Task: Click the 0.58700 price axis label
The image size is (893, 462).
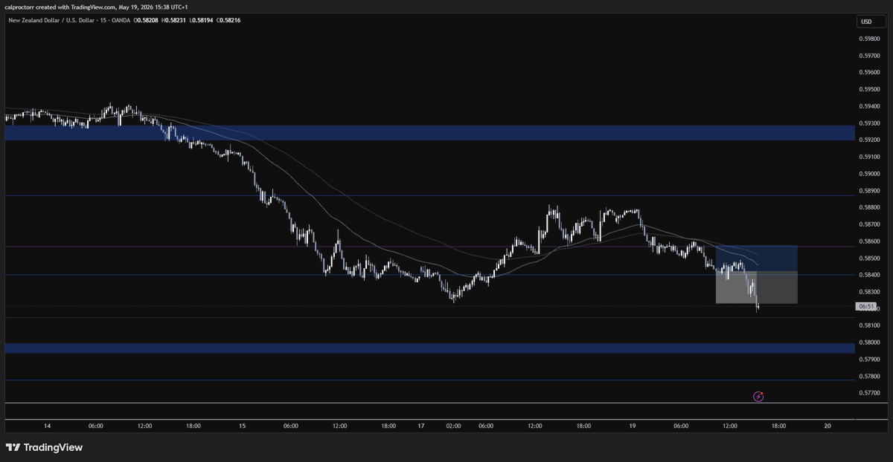Action: tap(871, 224)
